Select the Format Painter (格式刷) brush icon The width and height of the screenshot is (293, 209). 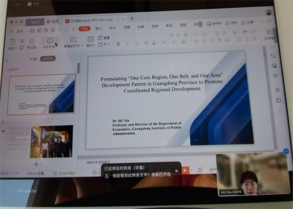[32, 41]
